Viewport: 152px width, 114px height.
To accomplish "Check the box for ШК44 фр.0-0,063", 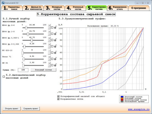I will click(52, 46).
